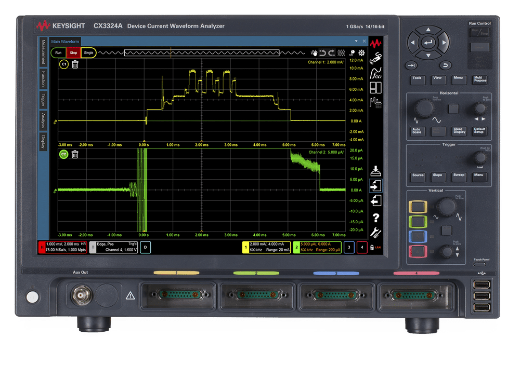Click the red Keysight waveform logo icon
520x365 pixels.
pyautogui.click(x=376, y=44)
